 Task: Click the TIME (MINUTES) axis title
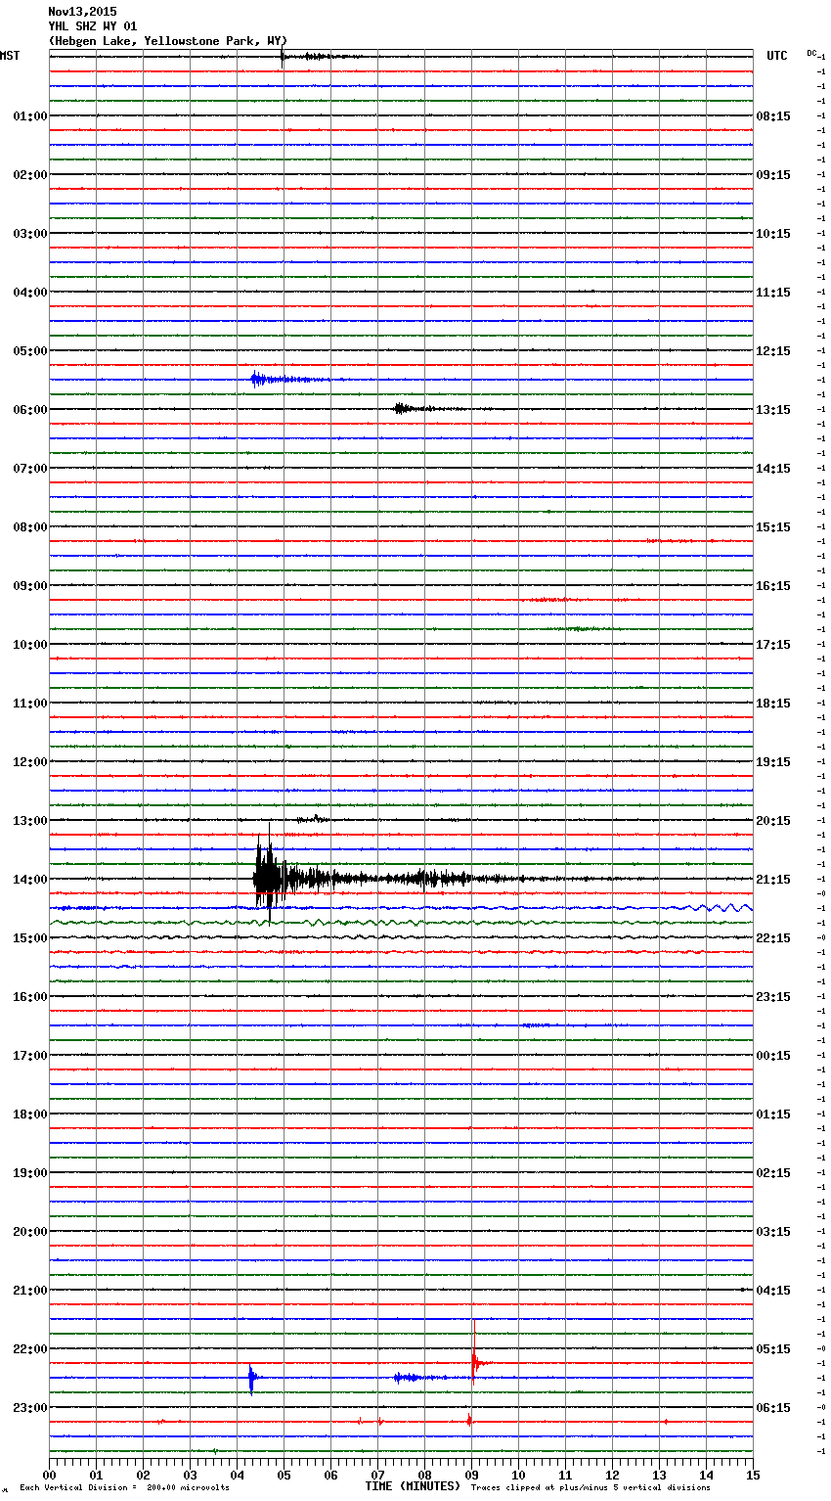[x=413, y=1486]
